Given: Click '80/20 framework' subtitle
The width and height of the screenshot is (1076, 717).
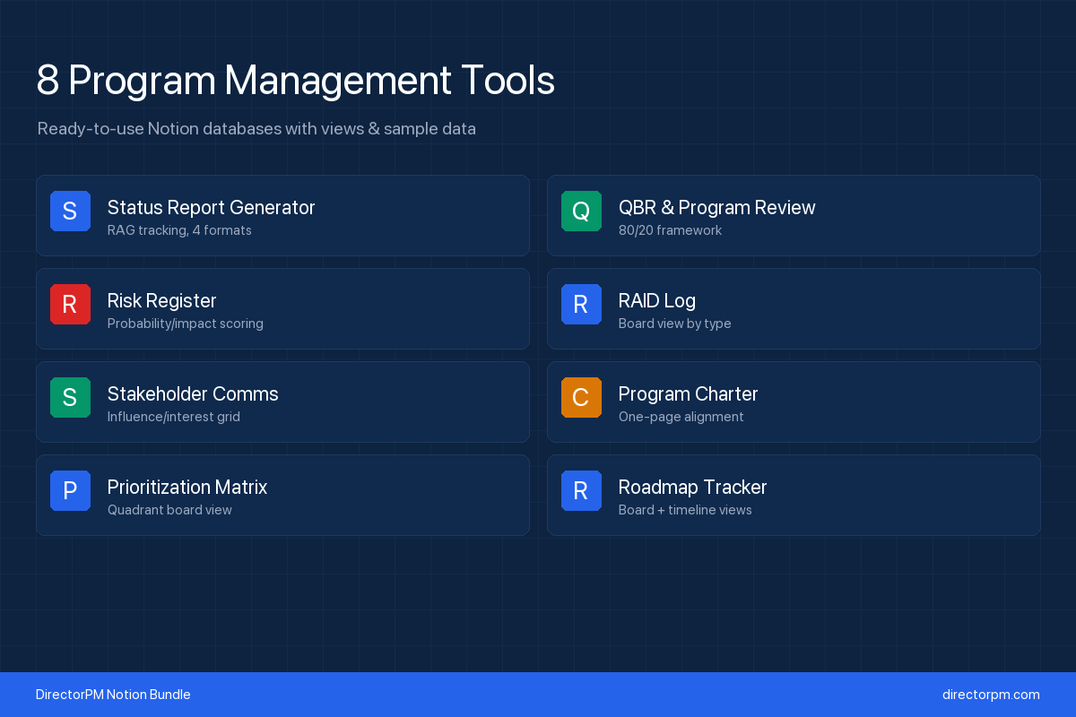Looking at the screenshot, I should pyautogui.click(x=670, y=230).
